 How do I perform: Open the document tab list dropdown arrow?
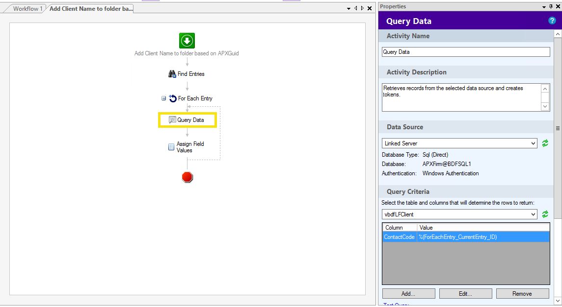point(349,8)
